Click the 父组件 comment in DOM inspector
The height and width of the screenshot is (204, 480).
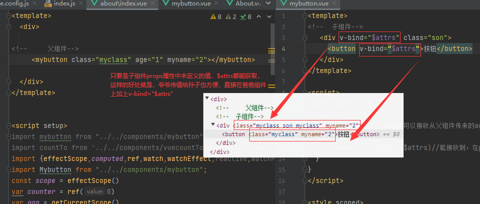pos(245,108)
